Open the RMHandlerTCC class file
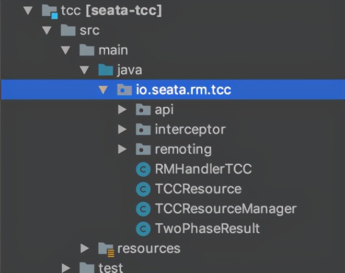The width and height of the screenshot is (345, 273). [203, 169]
